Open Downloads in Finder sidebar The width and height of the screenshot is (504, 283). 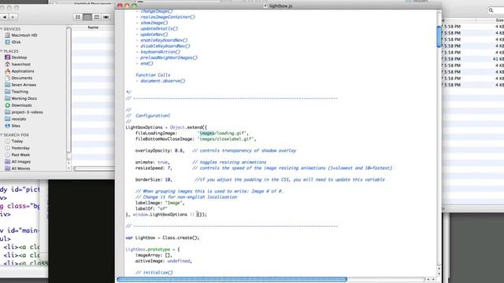[18, 105]
